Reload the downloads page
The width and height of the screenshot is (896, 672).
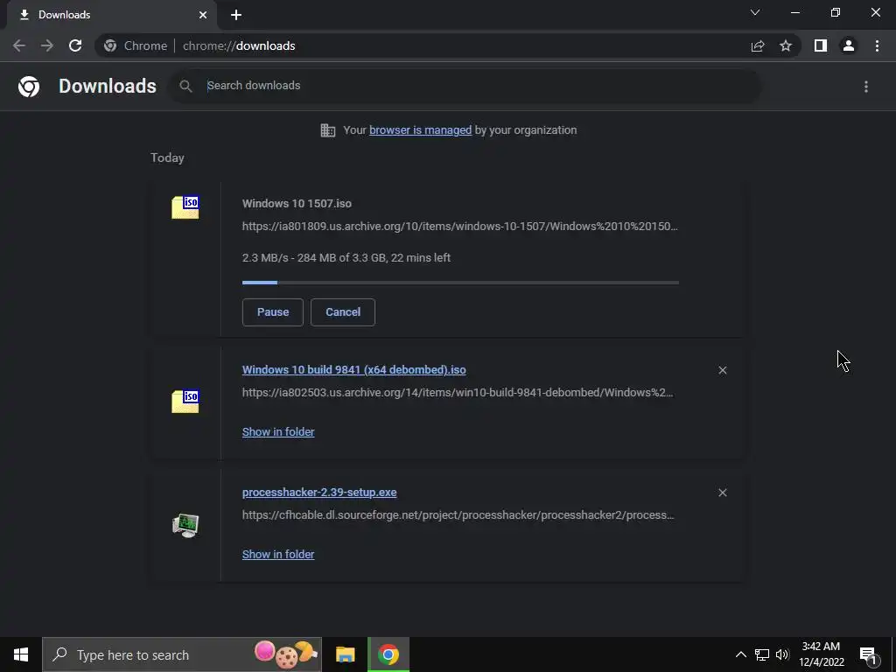tap(75, 45)
